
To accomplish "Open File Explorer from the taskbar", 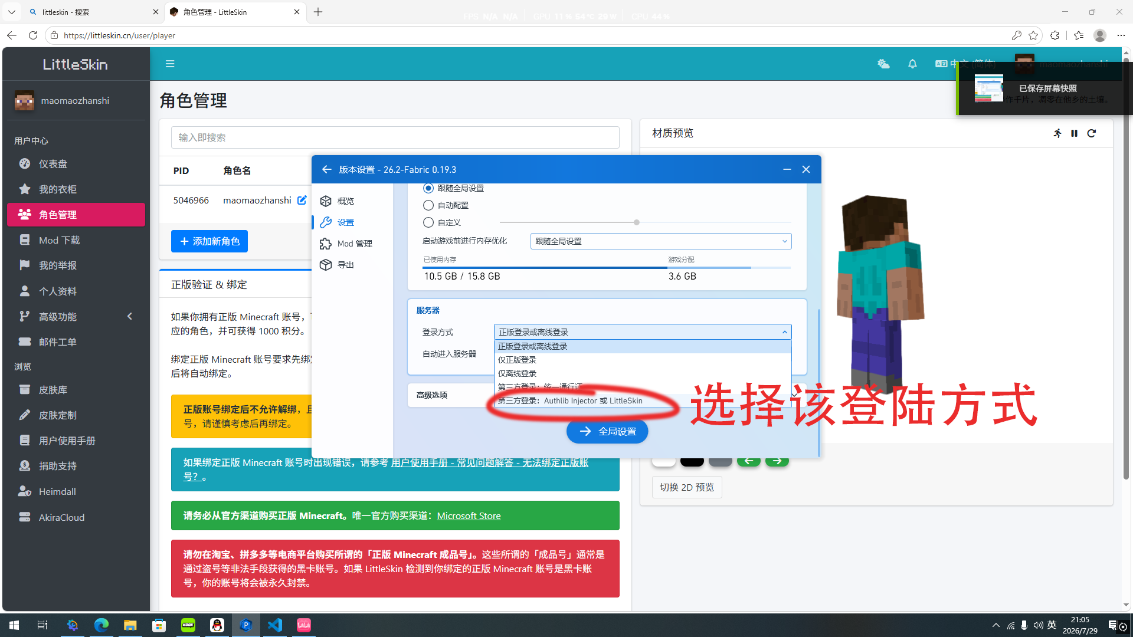I will 130,625.
